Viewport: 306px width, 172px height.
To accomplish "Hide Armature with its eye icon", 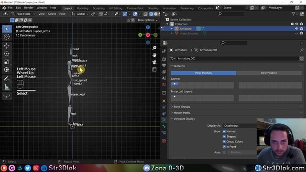I will pos(296,29).
